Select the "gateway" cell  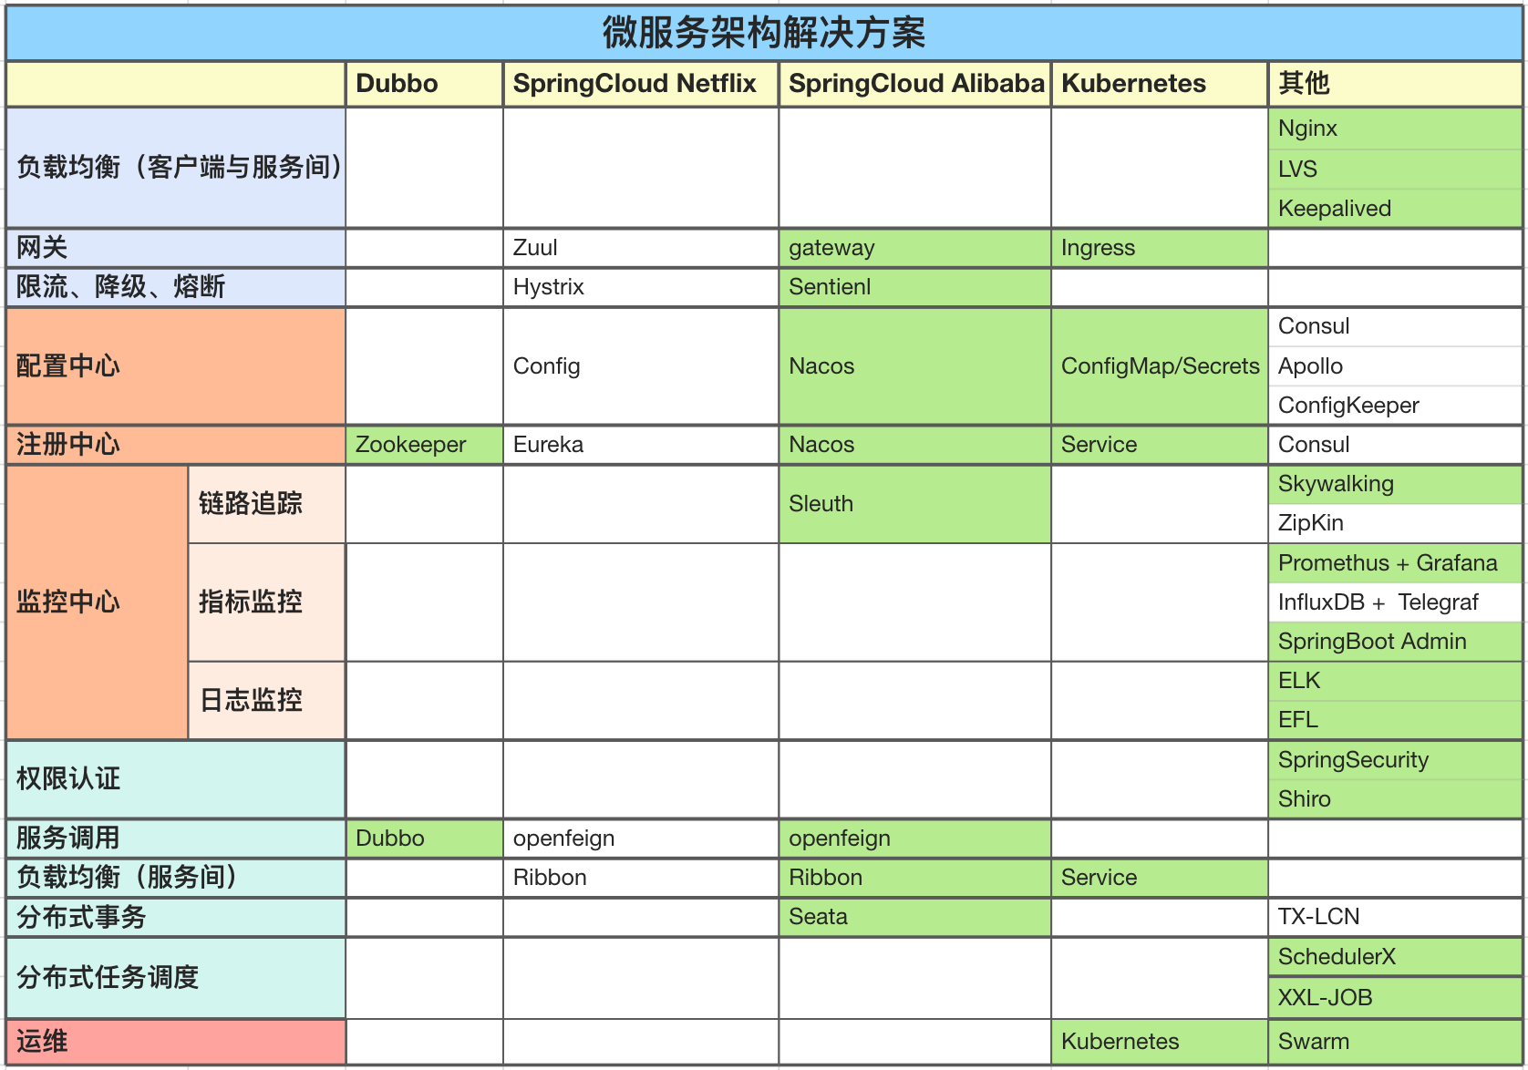pyautogui.click(x=915, y=248)
